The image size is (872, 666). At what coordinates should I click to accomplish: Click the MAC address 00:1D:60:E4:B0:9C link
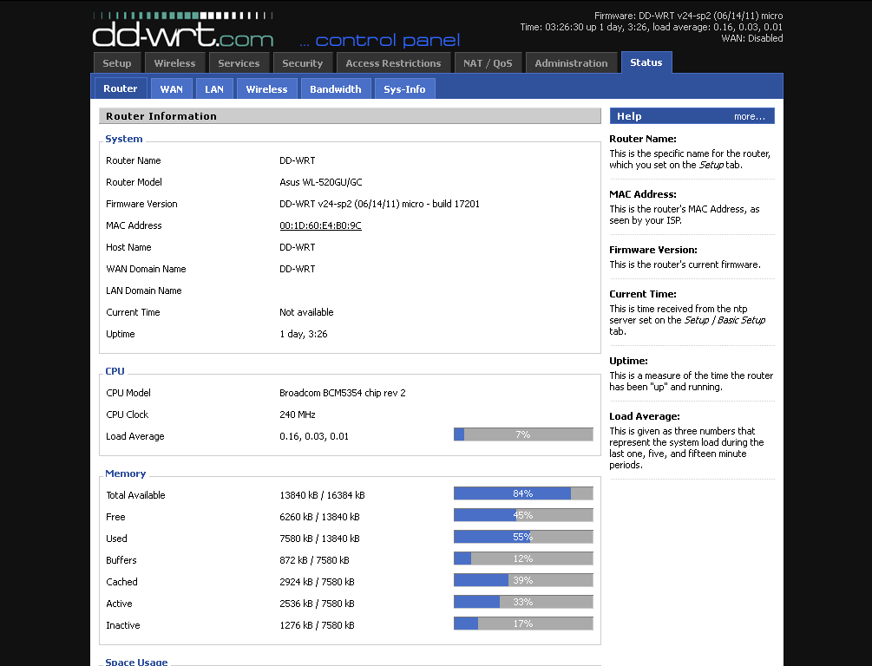pos(320,225)
